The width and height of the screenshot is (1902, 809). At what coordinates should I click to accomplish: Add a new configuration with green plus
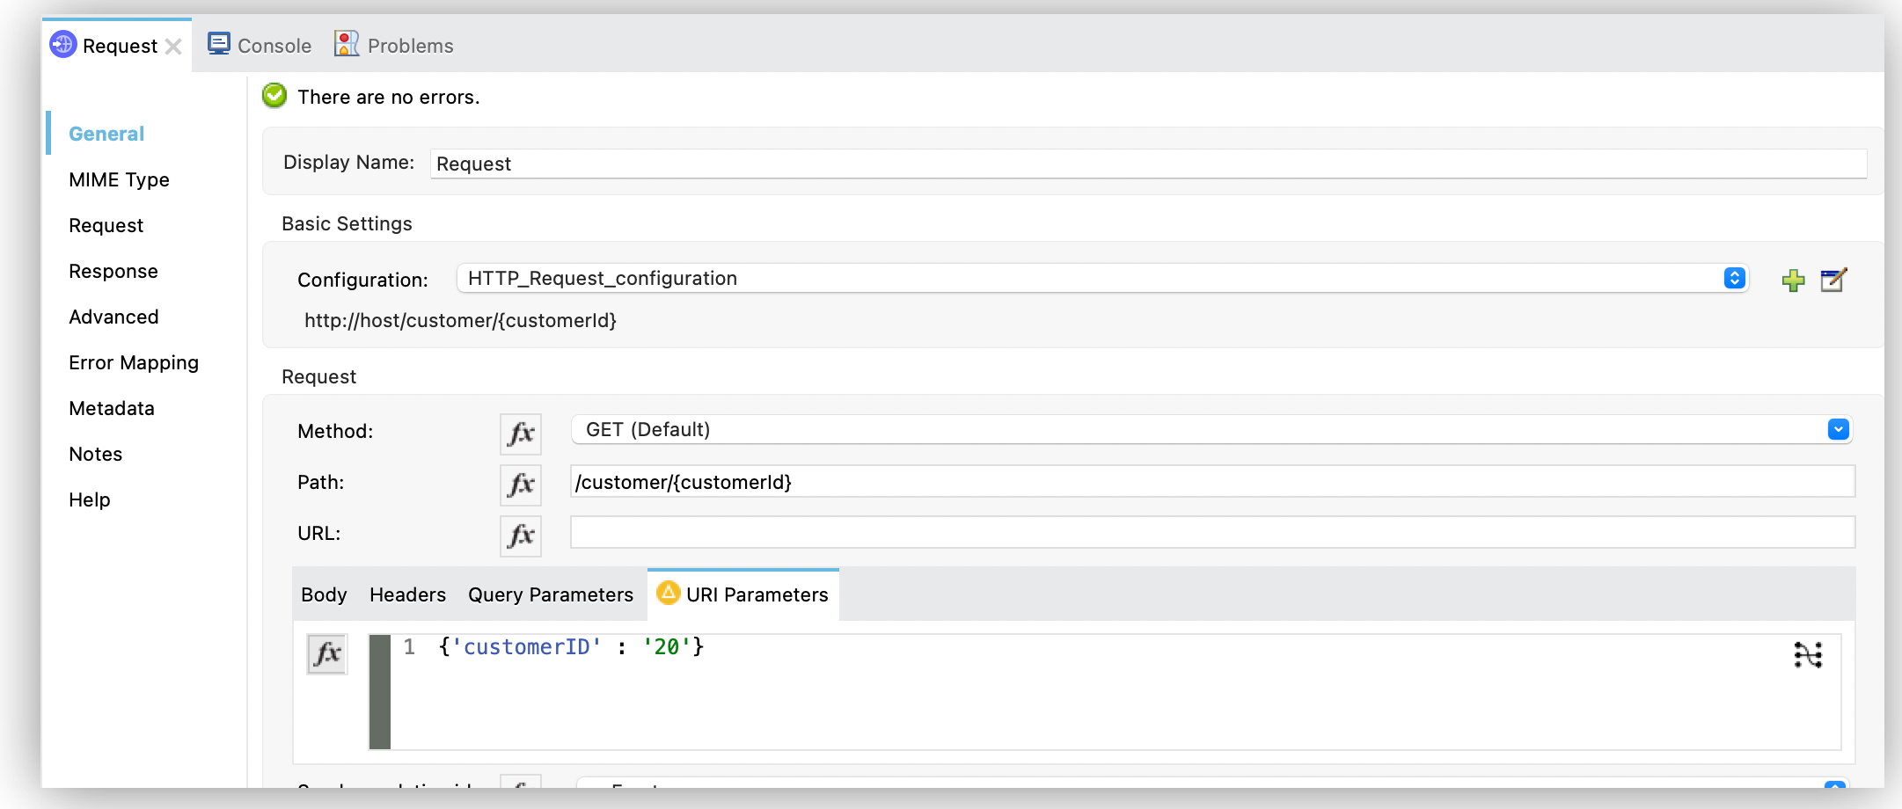(1793, 281)
